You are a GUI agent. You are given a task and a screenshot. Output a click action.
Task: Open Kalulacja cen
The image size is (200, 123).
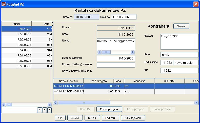[x=133, y=118]
